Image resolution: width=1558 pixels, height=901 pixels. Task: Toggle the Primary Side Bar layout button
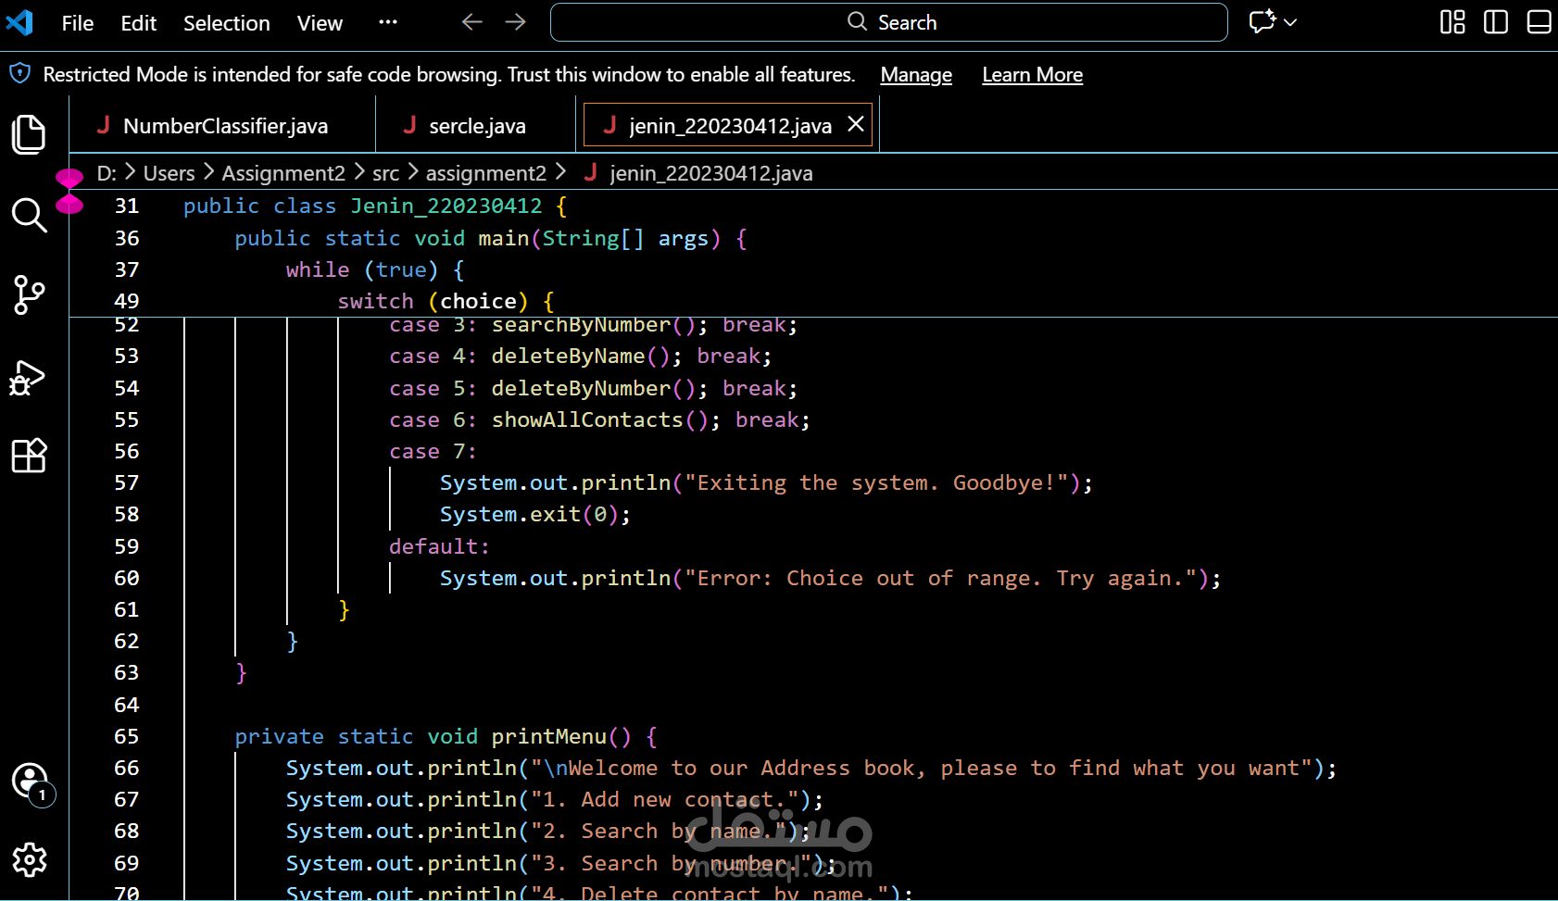1495,22
